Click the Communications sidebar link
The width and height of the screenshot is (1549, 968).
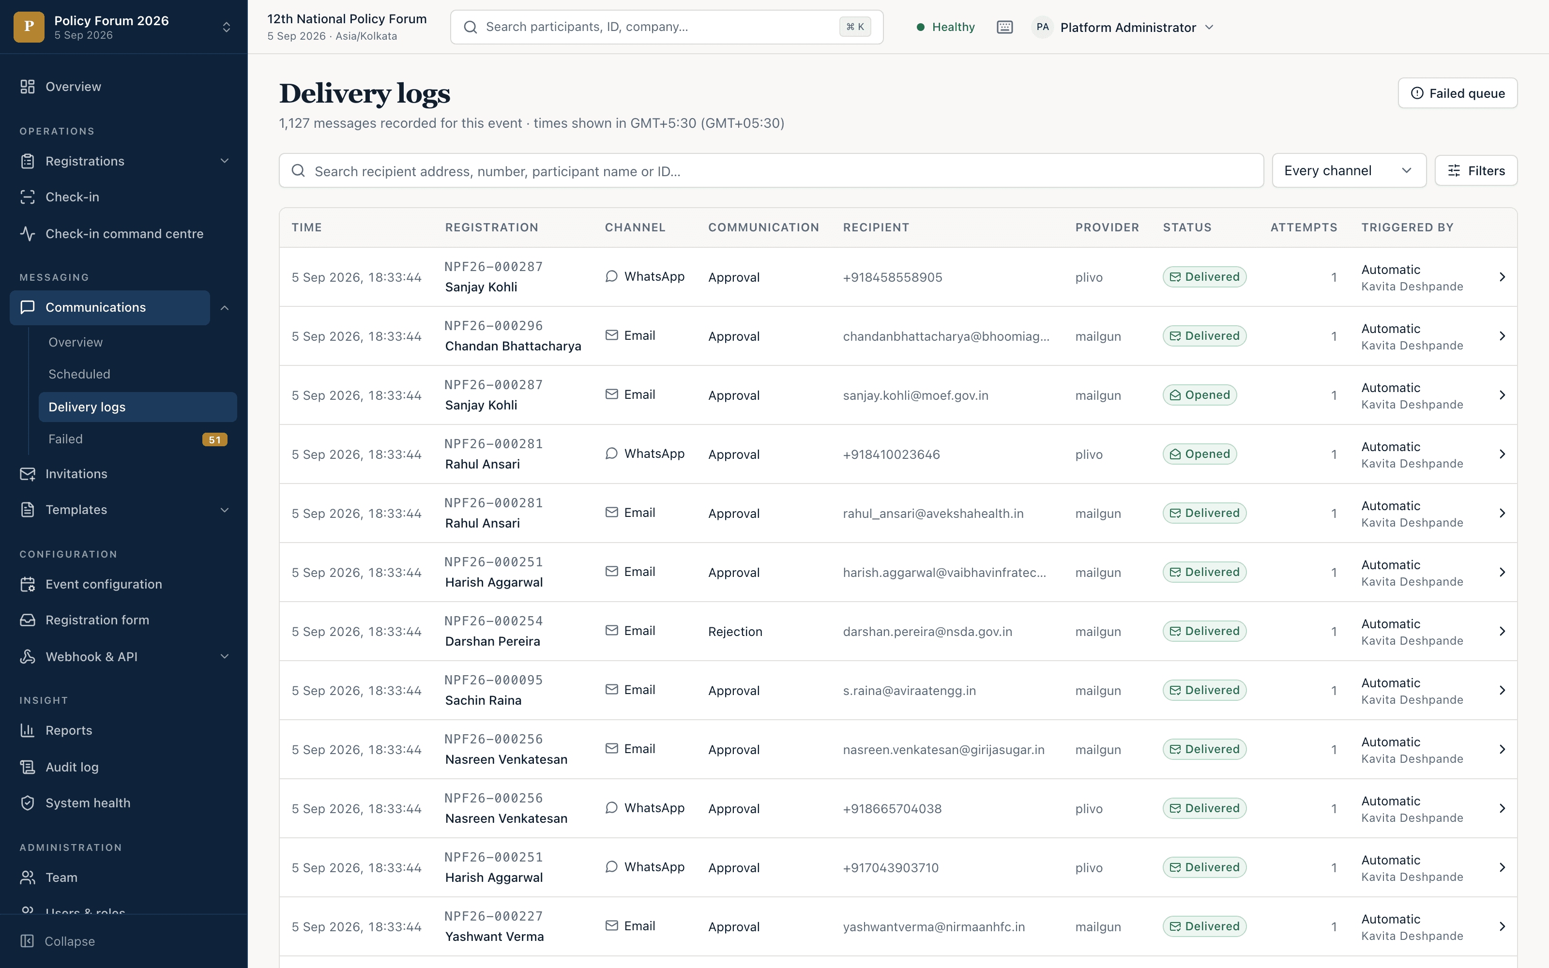109,307
